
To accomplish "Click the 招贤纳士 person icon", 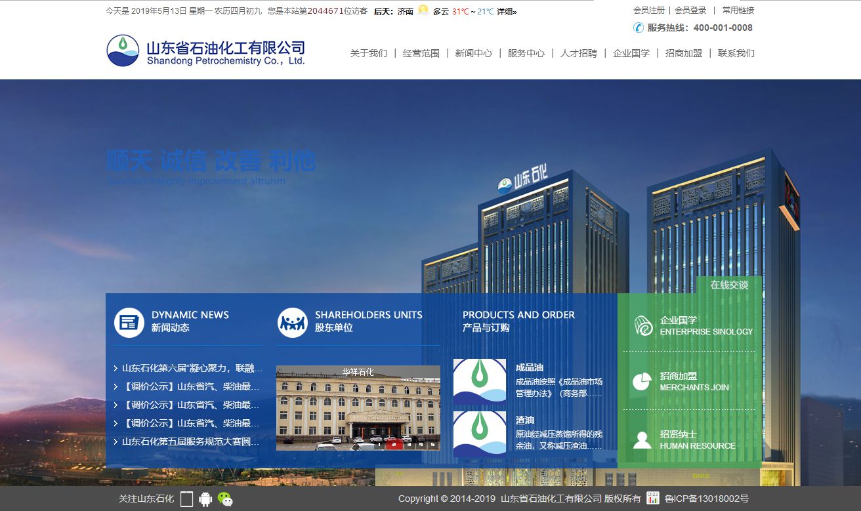I will (x=642, y=439).
